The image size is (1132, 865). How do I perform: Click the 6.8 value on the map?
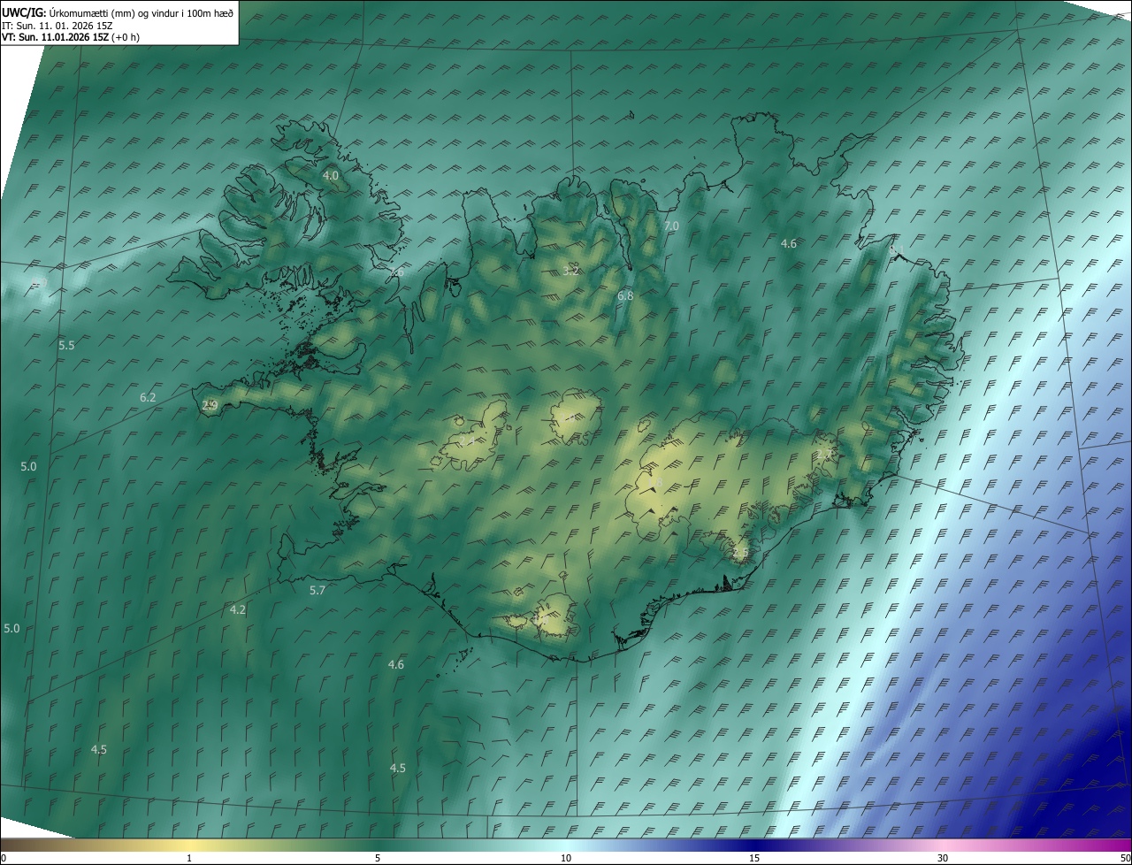click(625, 296)
